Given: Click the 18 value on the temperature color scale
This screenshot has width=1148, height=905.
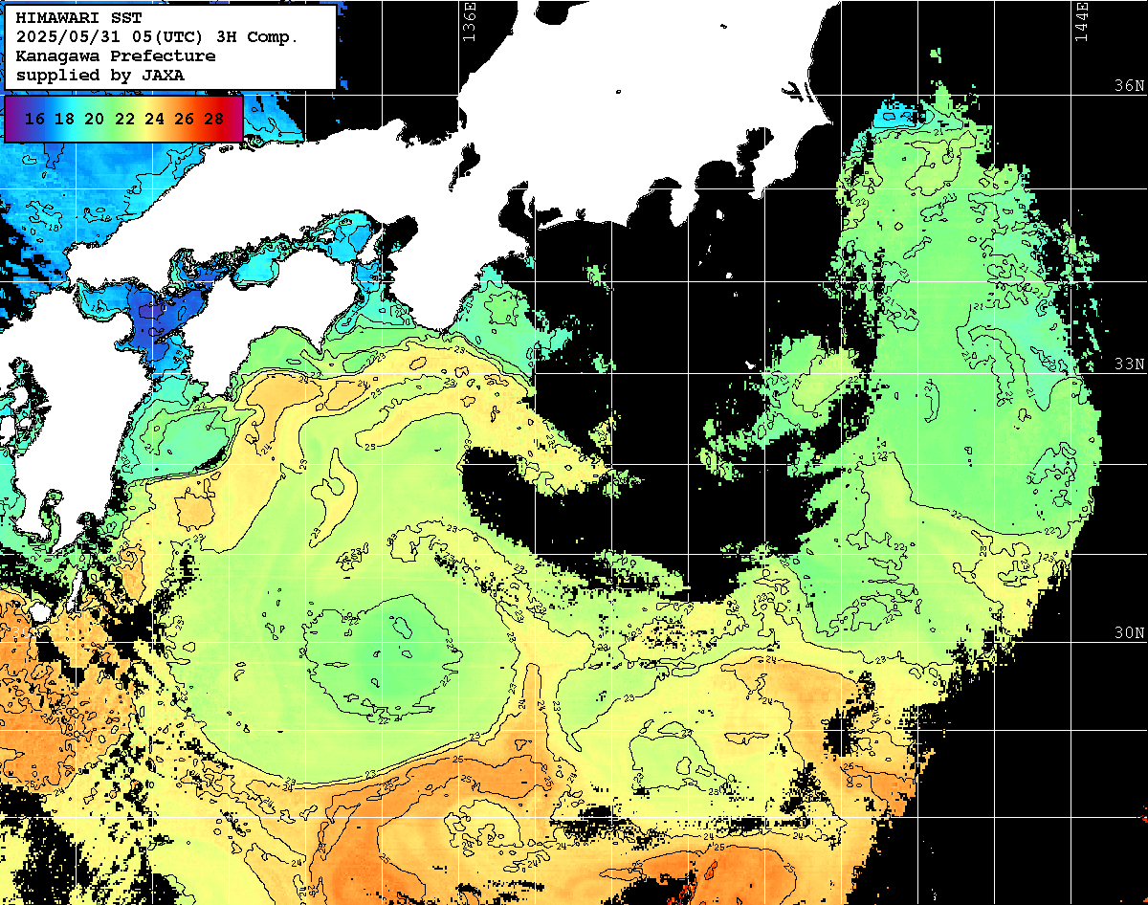Looking at the screenshot, I should point(64,120).
